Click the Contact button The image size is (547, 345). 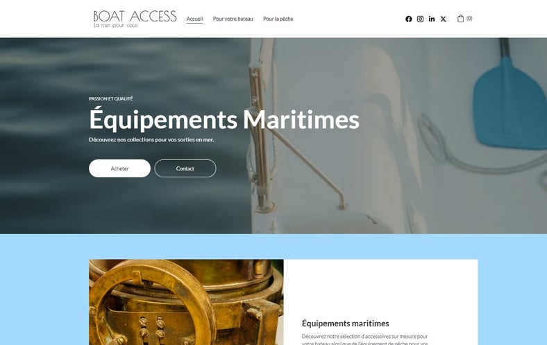185,168
